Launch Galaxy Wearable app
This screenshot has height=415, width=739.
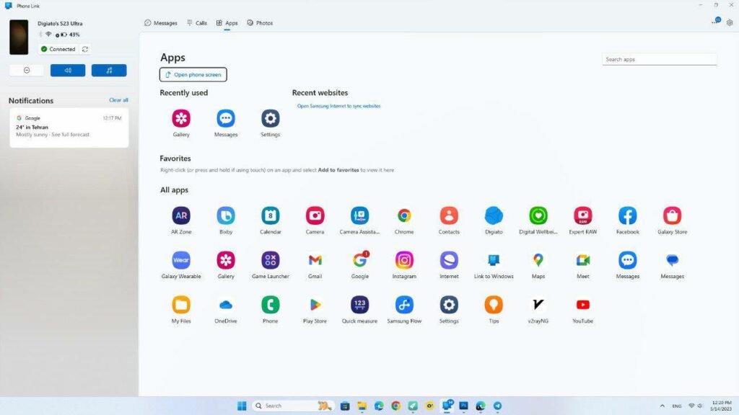[181, 260]
